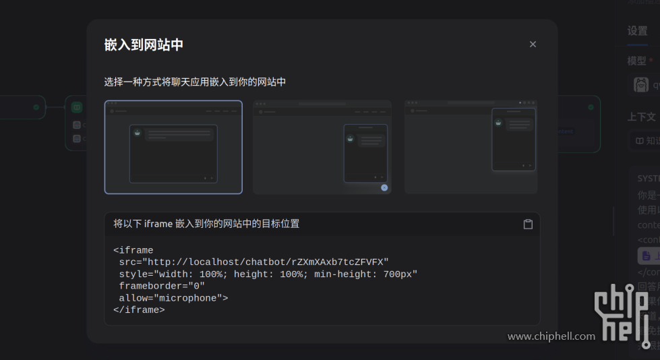660x360 pixels.
Task: Click the allow="microphone" code line
Action: (x=173, y=298)
